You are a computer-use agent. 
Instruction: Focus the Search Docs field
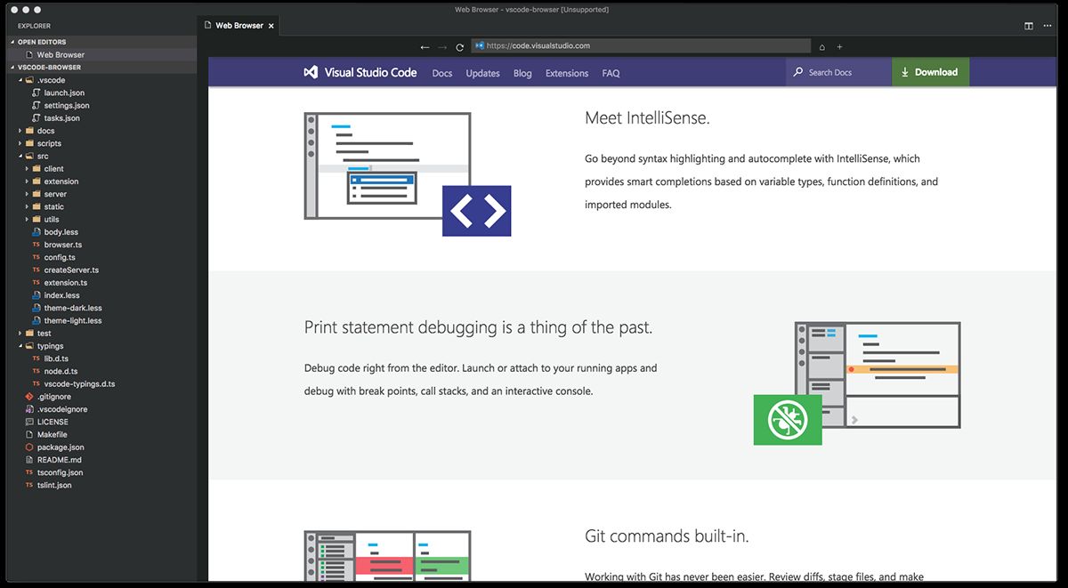pyautogui.click(x=838, y=72)
